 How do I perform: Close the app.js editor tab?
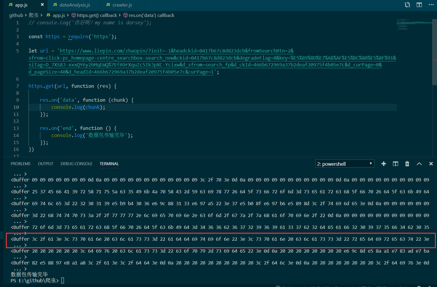pyautogui.click(x=42, y=5)
